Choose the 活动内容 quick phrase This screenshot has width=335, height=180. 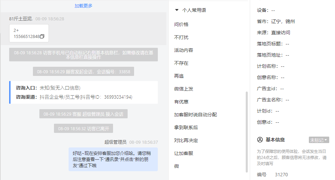pos(184,50)
